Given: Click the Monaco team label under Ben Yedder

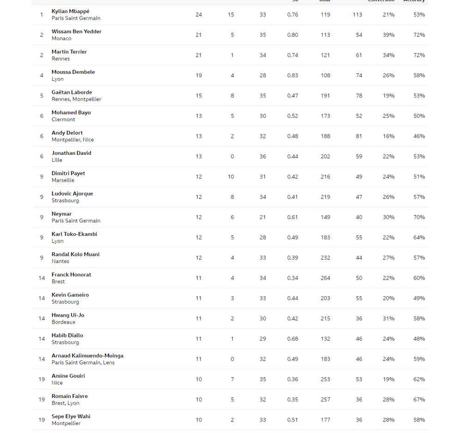Looking at the screenshot, I should click(x=61, y=38).
